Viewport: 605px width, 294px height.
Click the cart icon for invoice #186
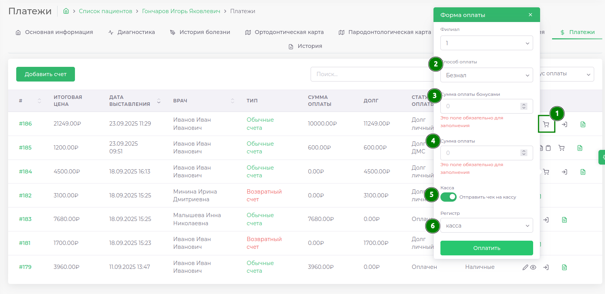(546, 125)
